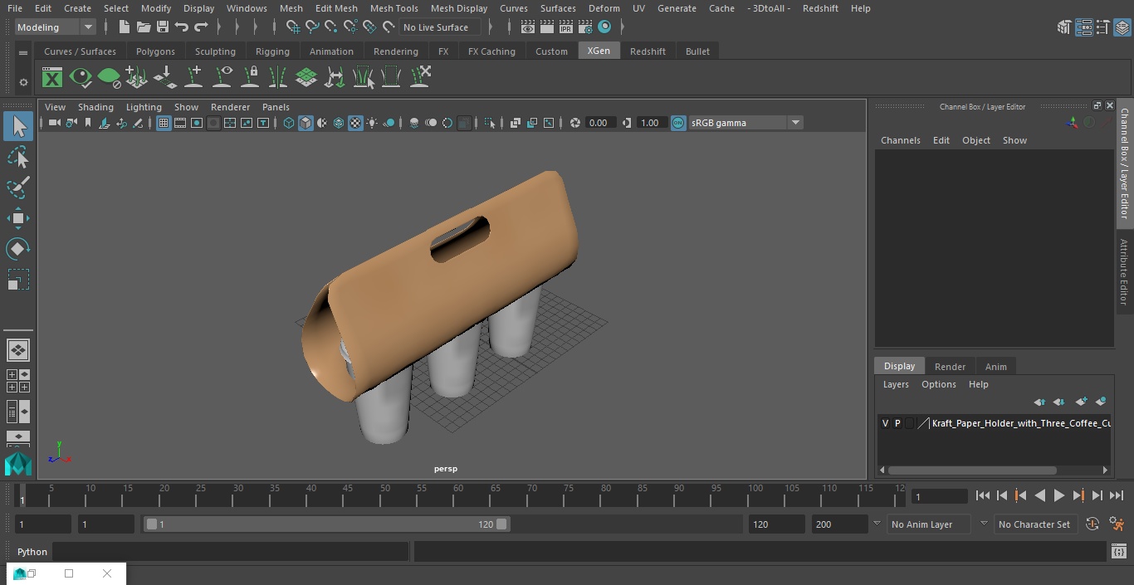Go to the end of playback range
Viewport: 1134px width, 585px height.
pyautogui.click(x=1117, y=495)
